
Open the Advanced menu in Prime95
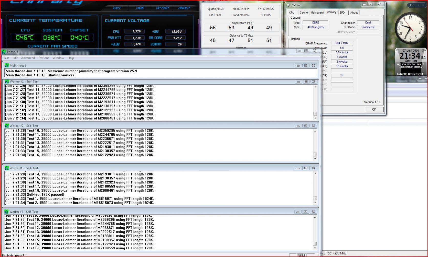point(28,58)
